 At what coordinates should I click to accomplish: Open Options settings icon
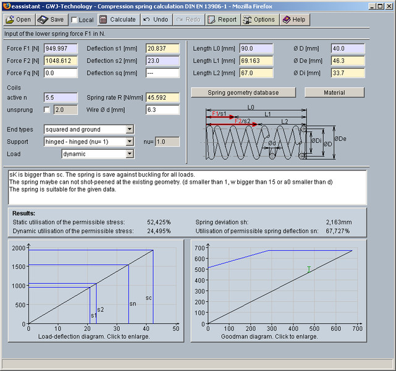tap(247, 20)
